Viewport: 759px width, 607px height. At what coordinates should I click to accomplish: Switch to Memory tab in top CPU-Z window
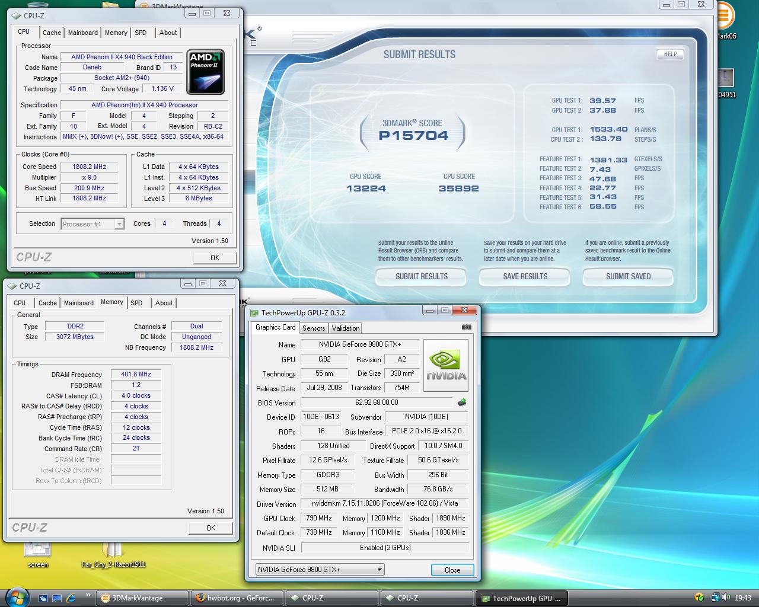point(116,33)
